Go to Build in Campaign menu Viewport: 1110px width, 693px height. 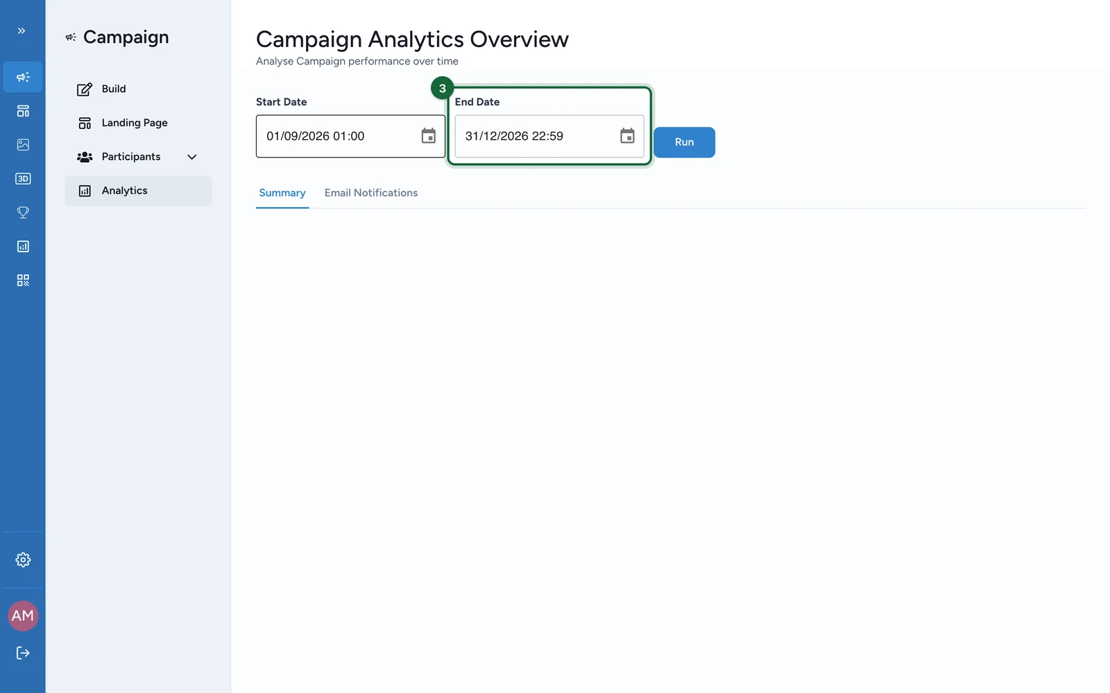(x=138, y=89)
